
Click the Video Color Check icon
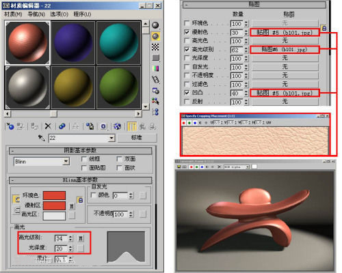[x=155, y=68]
